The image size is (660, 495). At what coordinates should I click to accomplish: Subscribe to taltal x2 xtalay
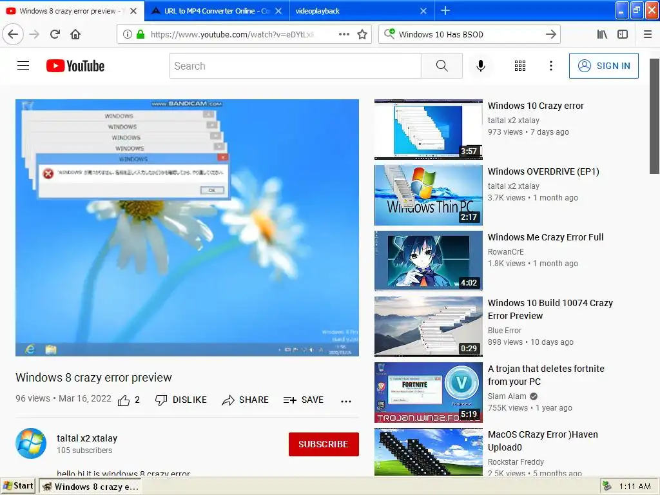[x=324, y=444]
